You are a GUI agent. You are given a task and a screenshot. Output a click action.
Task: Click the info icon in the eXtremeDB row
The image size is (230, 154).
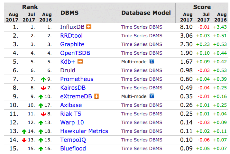[152, 96]
